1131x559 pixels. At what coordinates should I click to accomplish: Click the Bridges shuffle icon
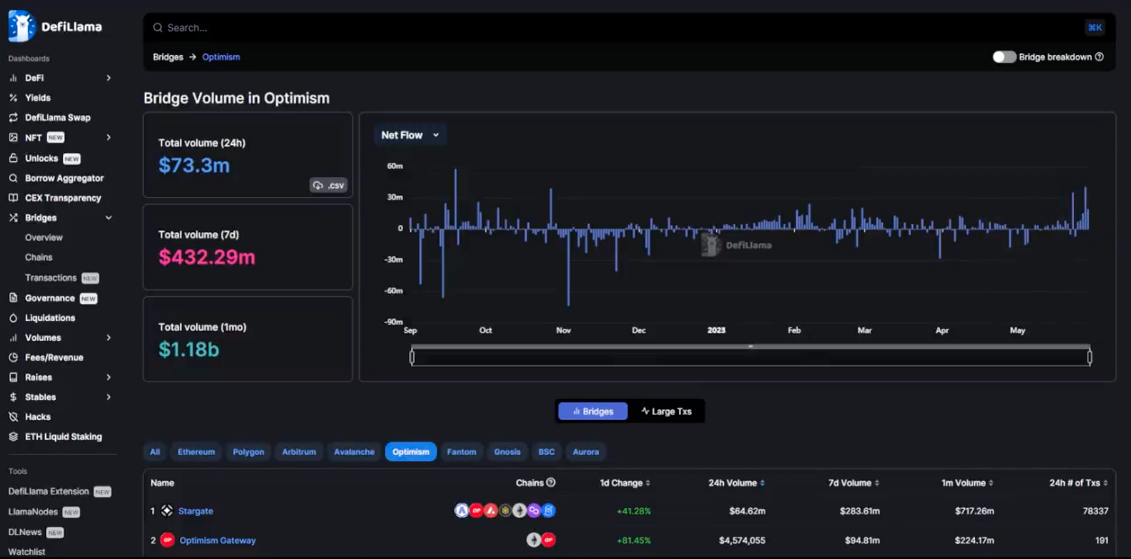click(13, 217)
